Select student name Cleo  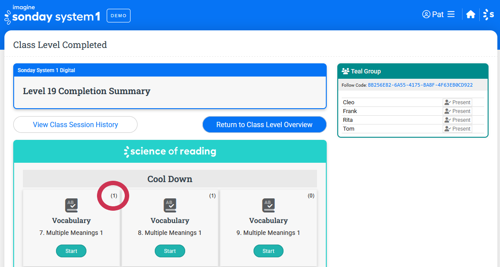pos(348,102)
